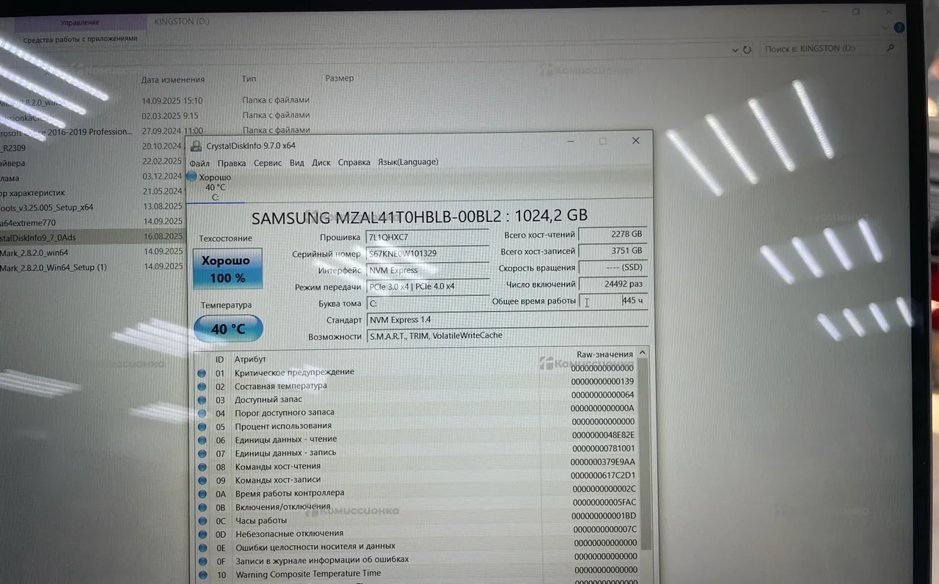Refresh the Explorer KINGSTON (D:) folder view
The height and width of the screenshot is (584, 939).
coord(747,50)
